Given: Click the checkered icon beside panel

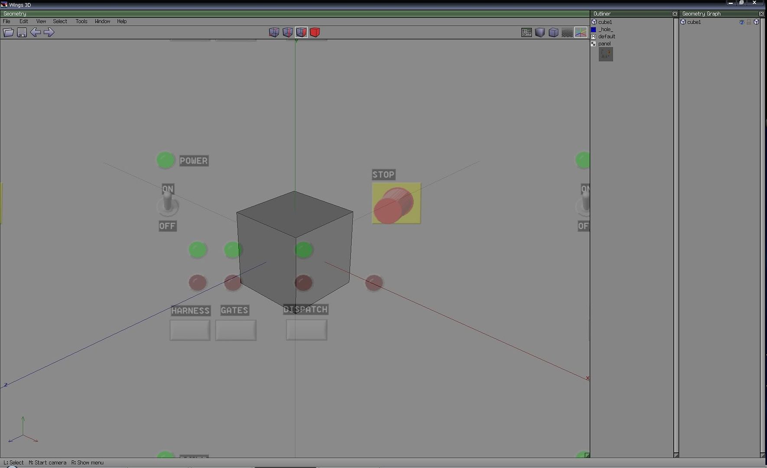Looking at the screenshot, I should click(594, 44).
